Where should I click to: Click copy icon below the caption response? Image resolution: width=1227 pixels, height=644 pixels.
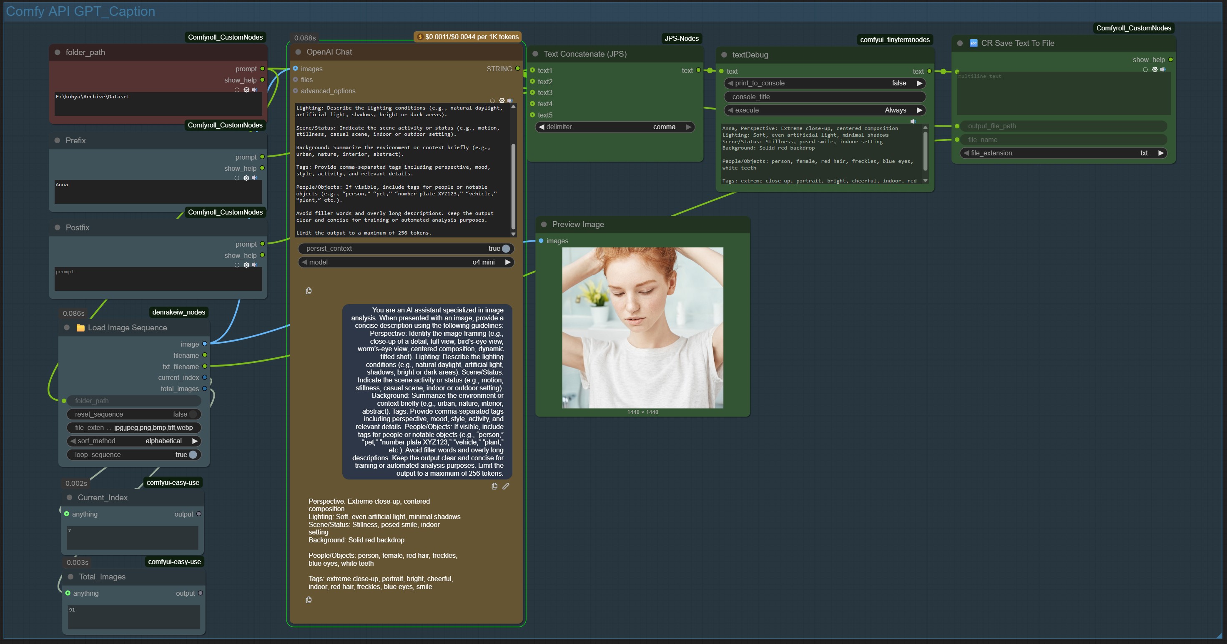point(309,600)
